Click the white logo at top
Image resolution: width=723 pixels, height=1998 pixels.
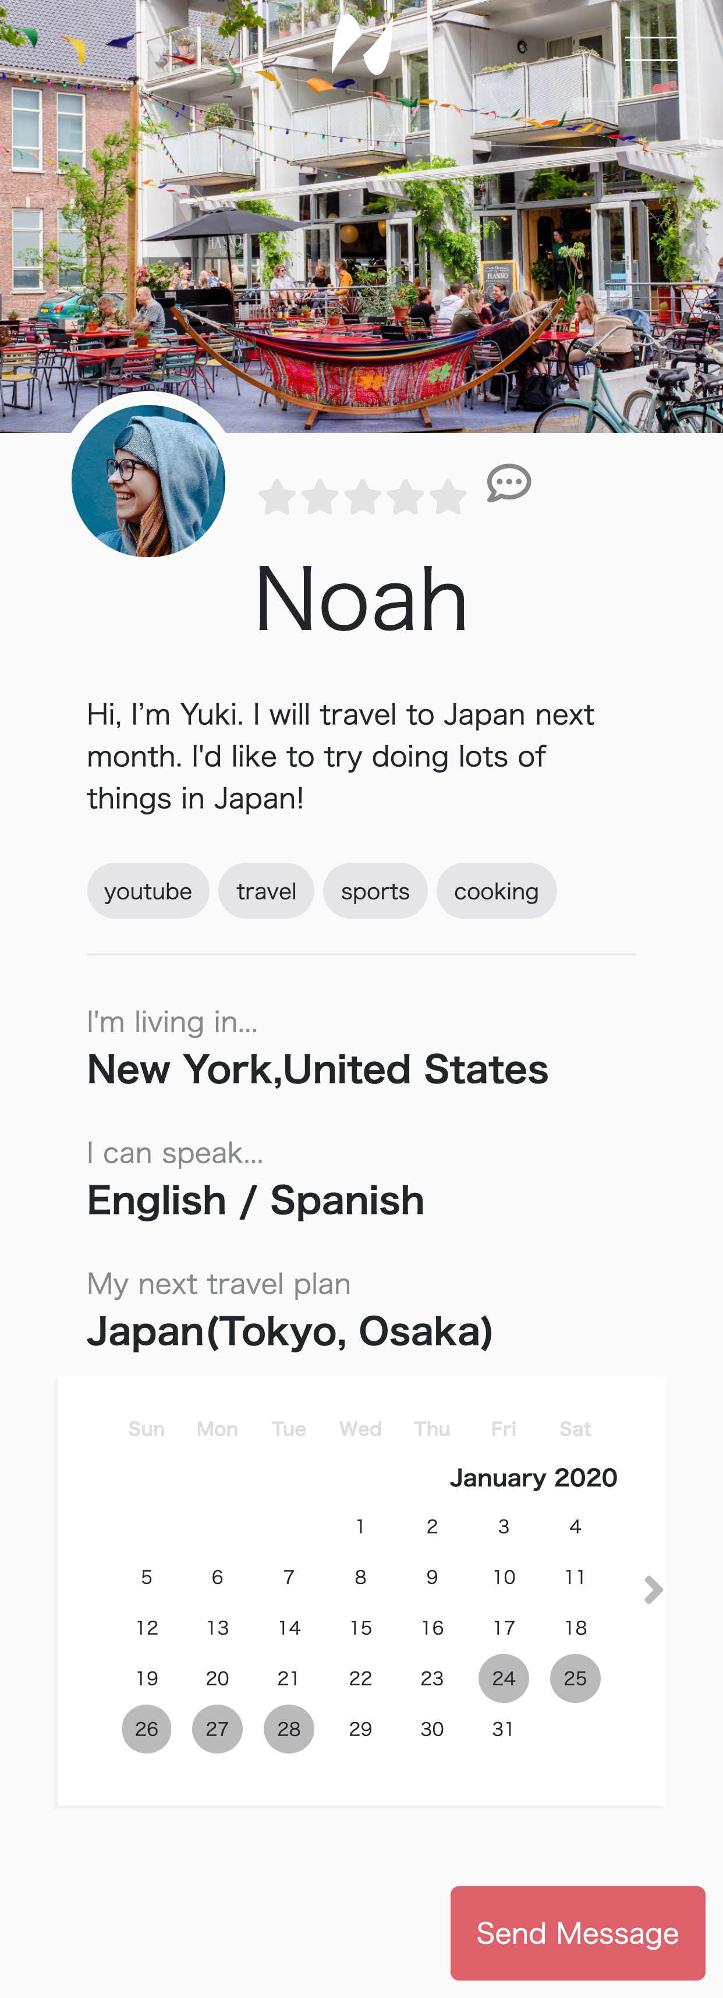(x=361, y=44)
